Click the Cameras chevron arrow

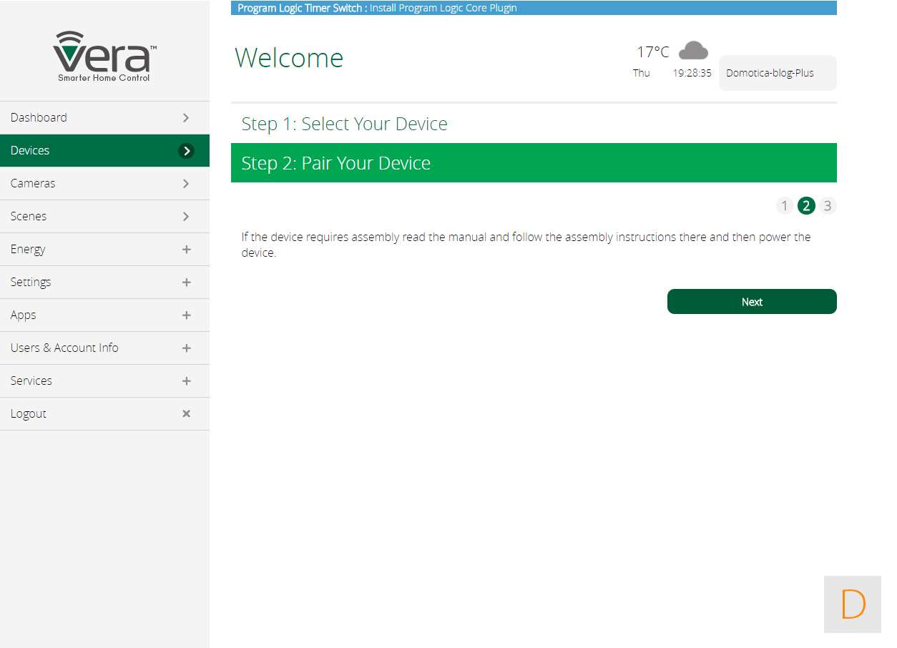(x=186, y=184)
